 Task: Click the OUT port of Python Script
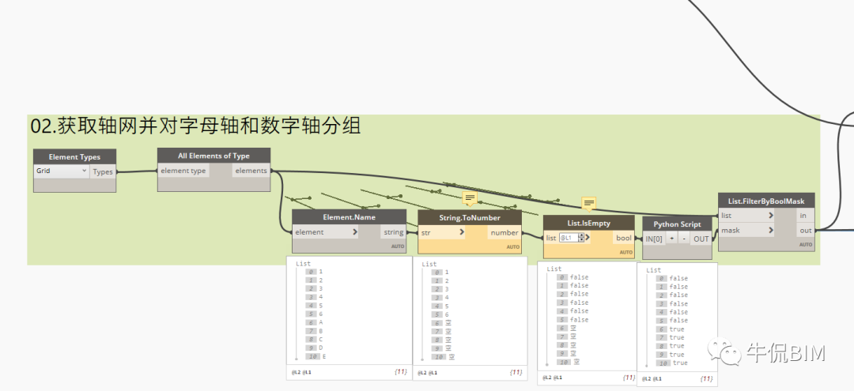click(x=701, y=239)
